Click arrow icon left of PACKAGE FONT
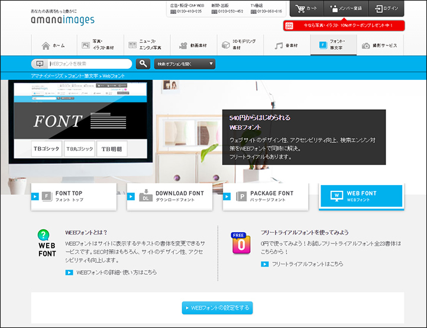This screenshot has height=328, width=427. tap(227, 196)
